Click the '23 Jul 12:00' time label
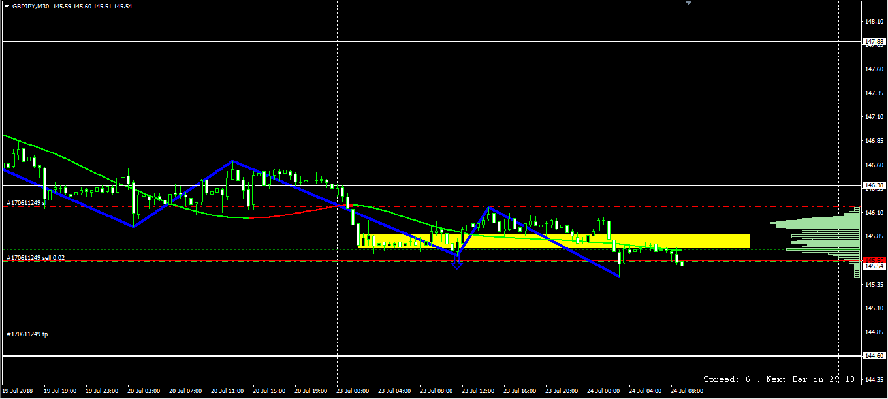The image size is (888, 399). tap(477, 391)
